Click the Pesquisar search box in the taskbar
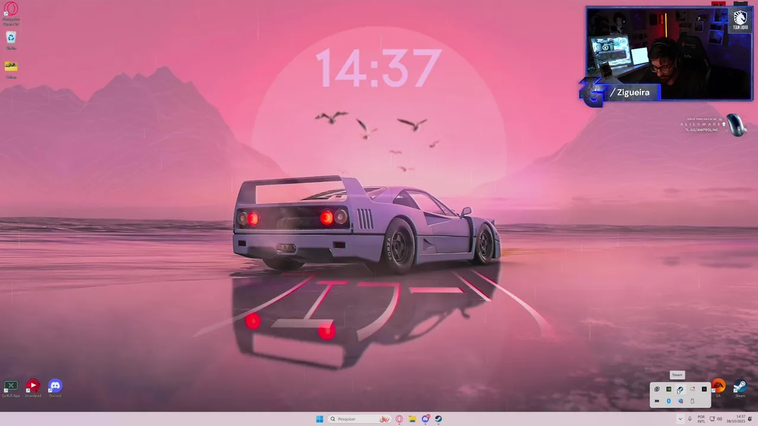The width and height of the screenshot is (758, 426). point(360,419)
